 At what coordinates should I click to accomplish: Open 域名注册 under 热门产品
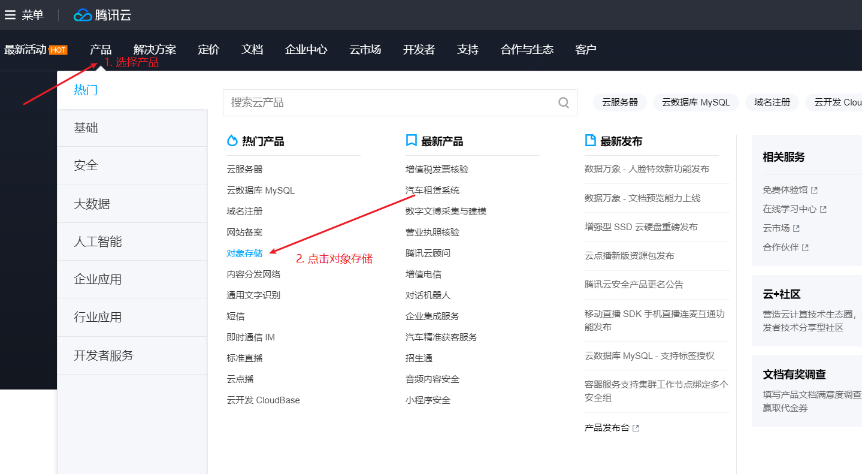[244, 212]
